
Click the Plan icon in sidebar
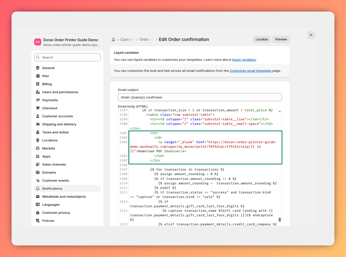38,76
